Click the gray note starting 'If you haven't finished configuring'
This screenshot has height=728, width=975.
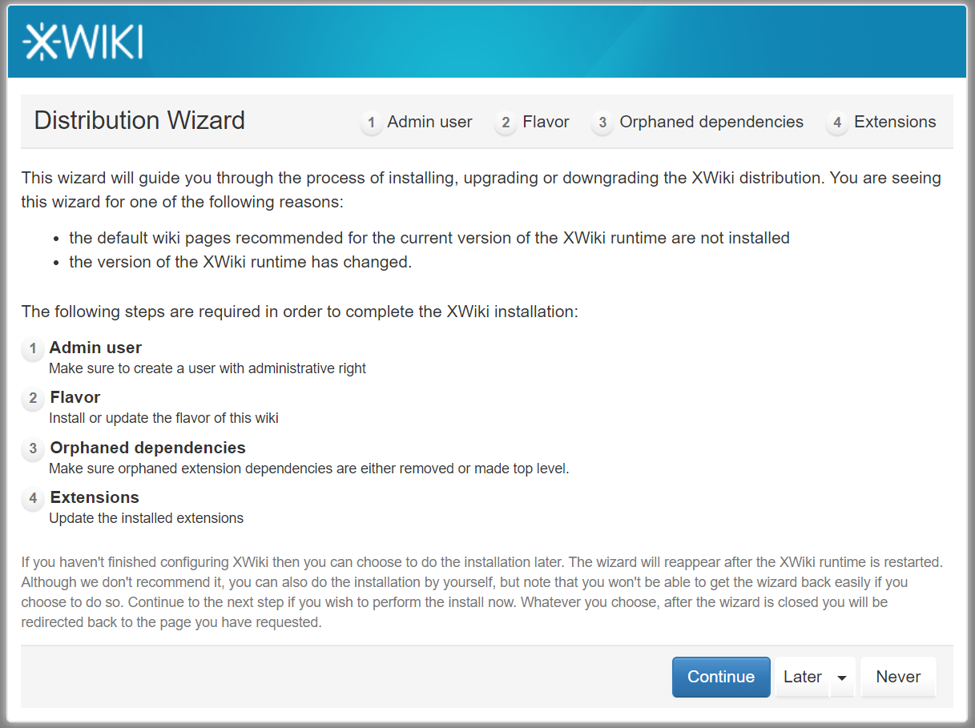tap(481, 592)
